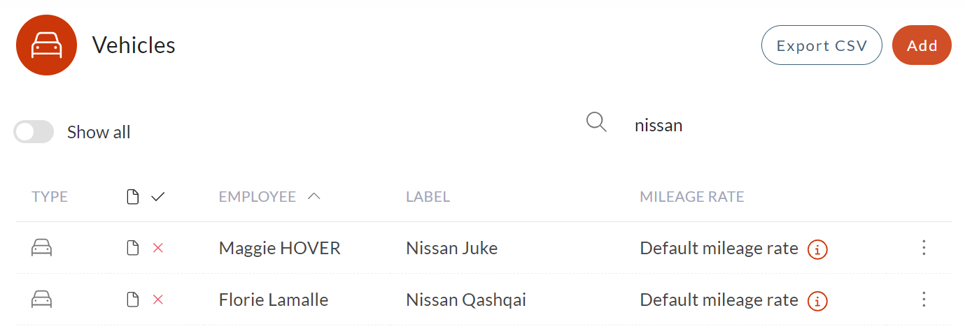Sort by the MILEAGE RATE column header

point(691,197)
